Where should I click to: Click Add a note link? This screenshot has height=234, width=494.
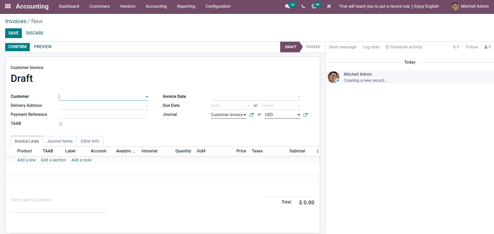(x=81, y=160)
